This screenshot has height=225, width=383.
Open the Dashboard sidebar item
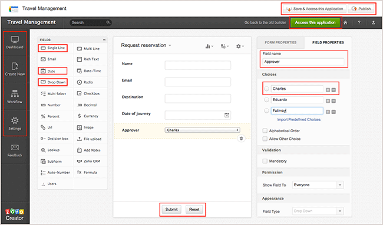[x=15, y=43]
